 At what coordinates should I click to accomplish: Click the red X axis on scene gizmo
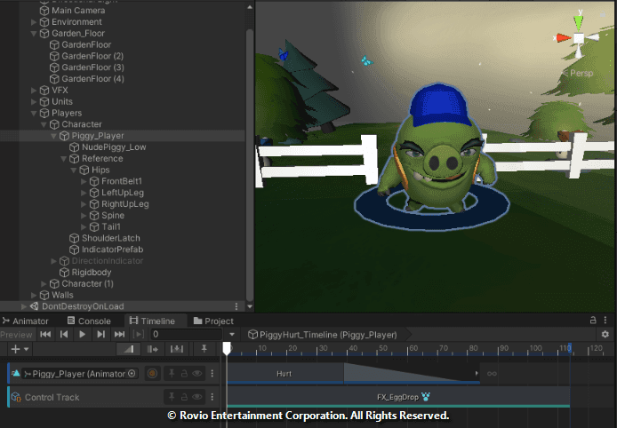point(563,38)
